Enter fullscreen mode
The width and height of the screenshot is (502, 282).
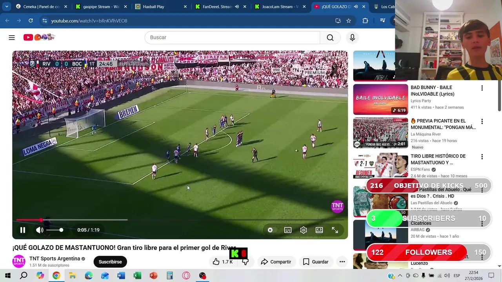[335, 230]
